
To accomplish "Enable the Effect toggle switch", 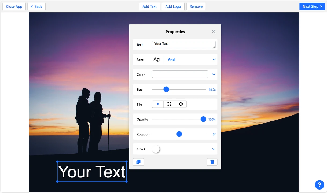I will pyautogui.click(x=156, y=149).
